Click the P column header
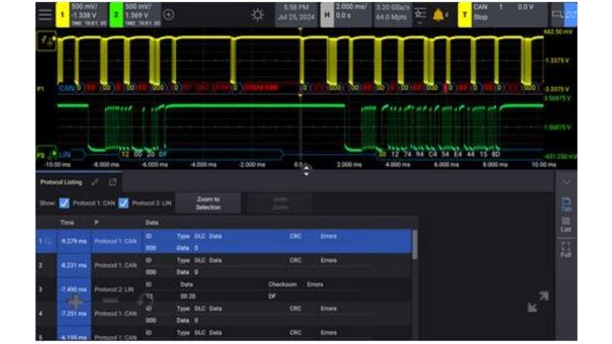 [97, 223]
